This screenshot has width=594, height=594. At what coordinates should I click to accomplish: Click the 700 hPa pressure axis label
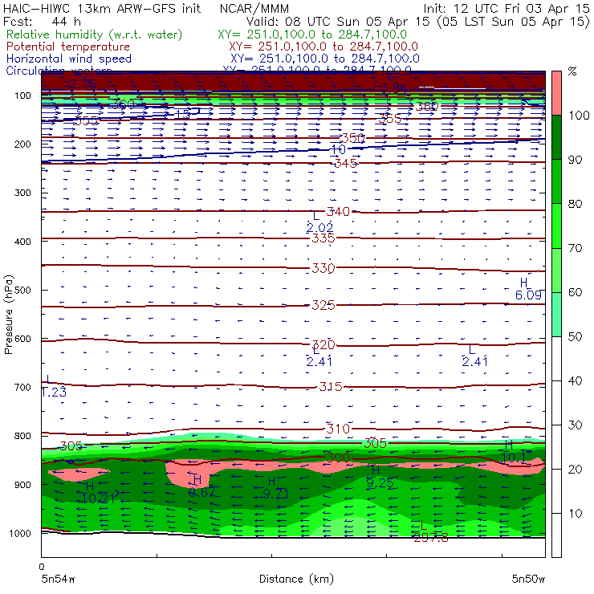(x=22, y=387)
